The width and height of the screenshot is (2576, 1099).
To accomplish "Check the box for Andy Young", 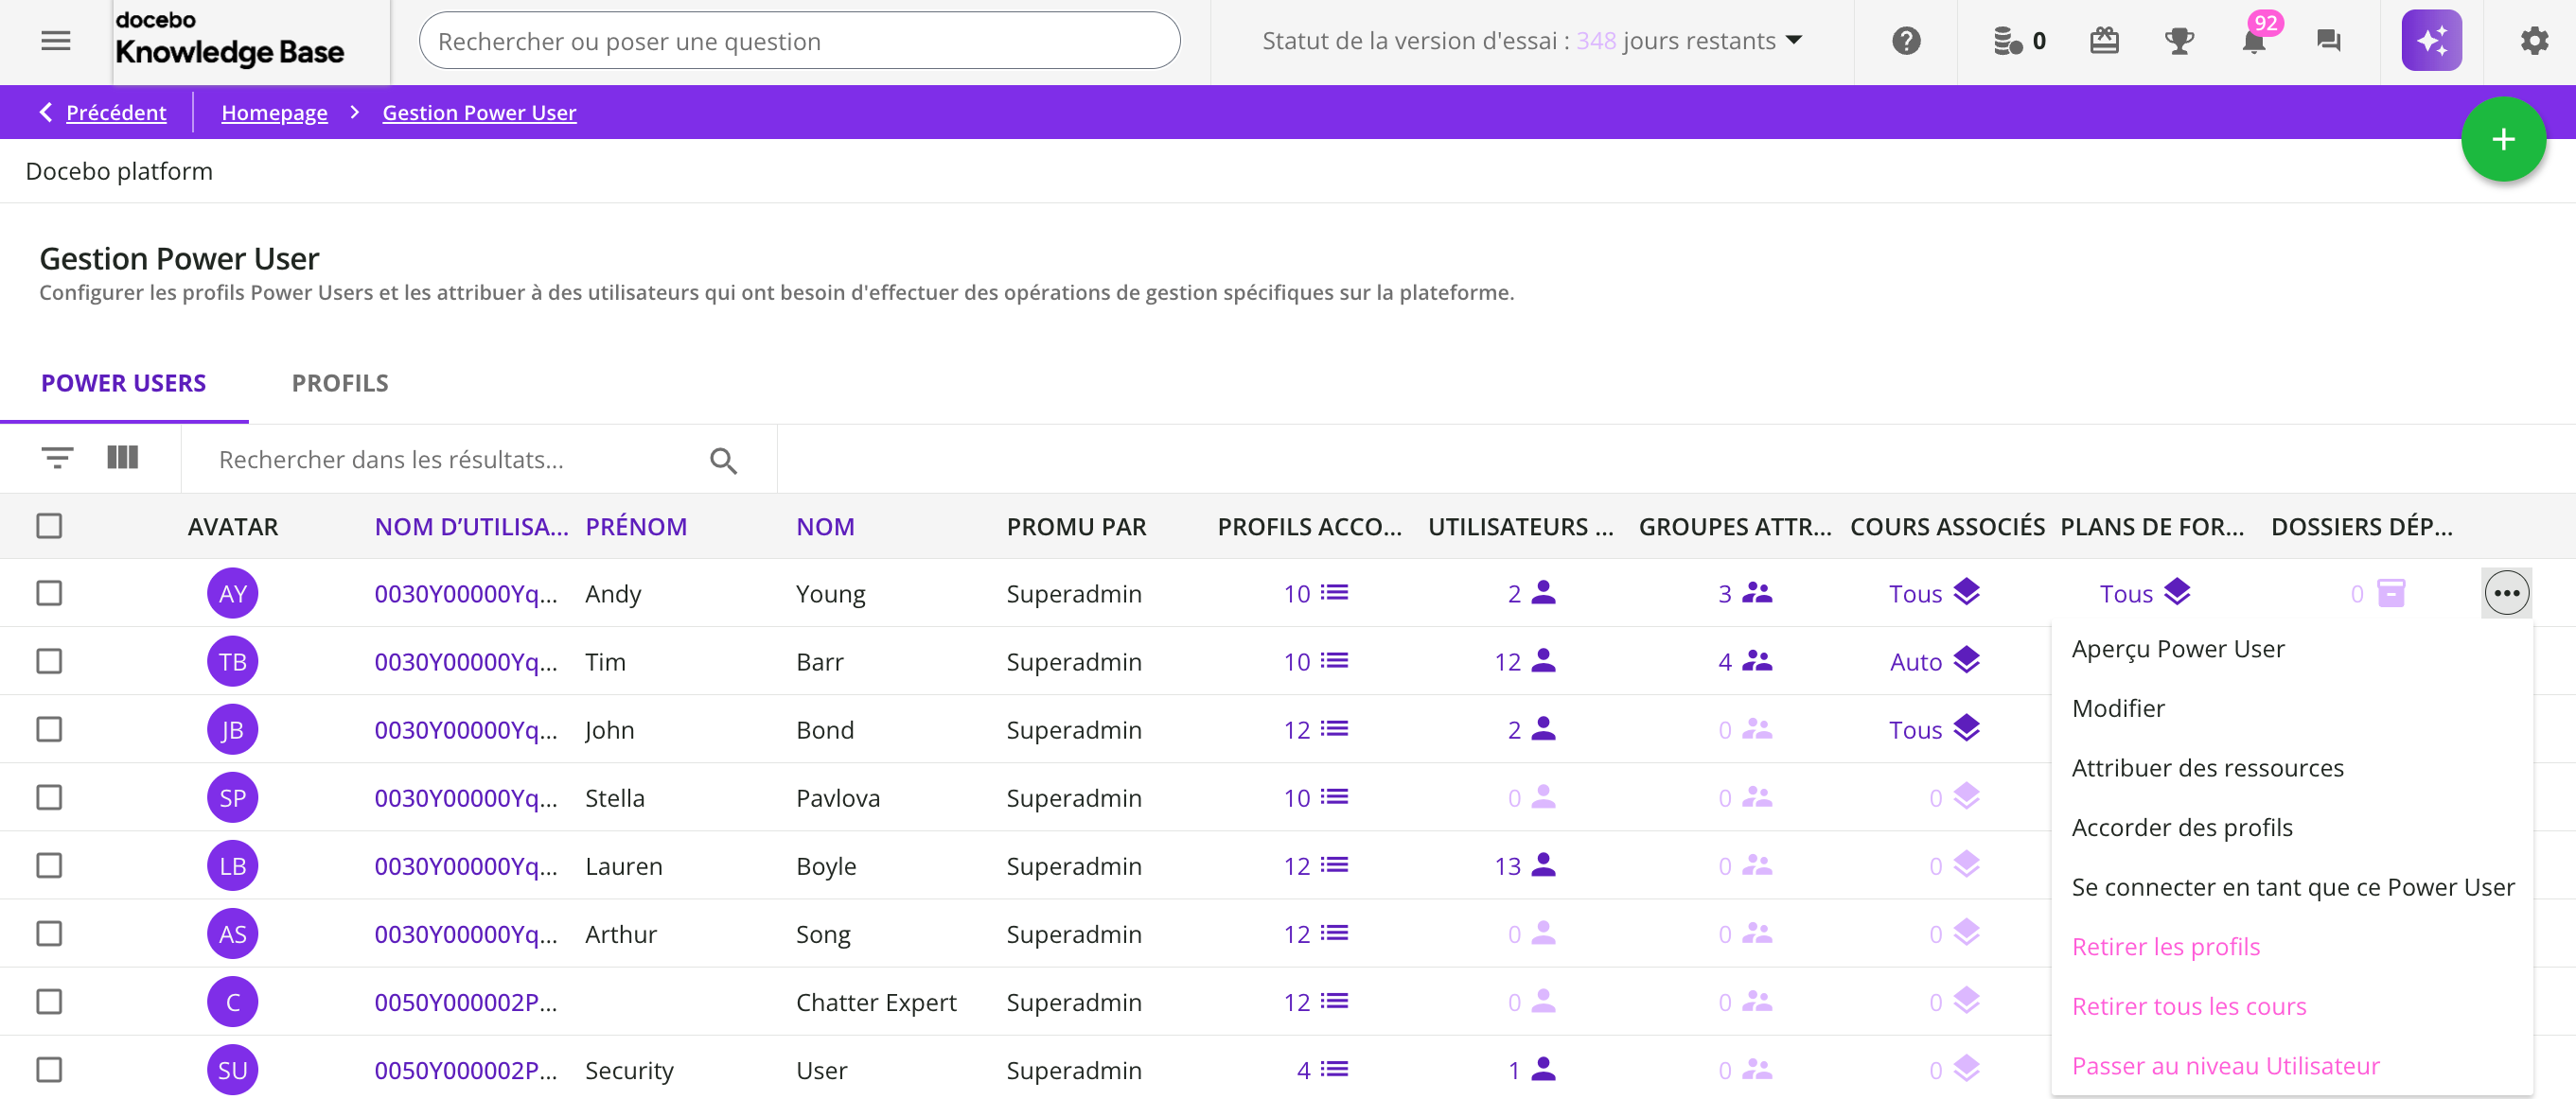I will 49,593.
